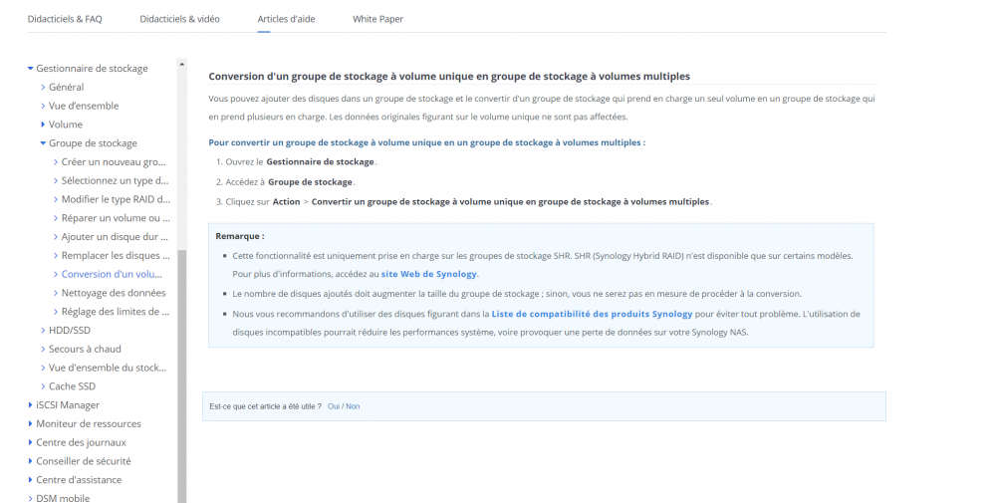996x503 pixels.
Task: Open the HDD/SSD help topic
Action: pos(69,330)
